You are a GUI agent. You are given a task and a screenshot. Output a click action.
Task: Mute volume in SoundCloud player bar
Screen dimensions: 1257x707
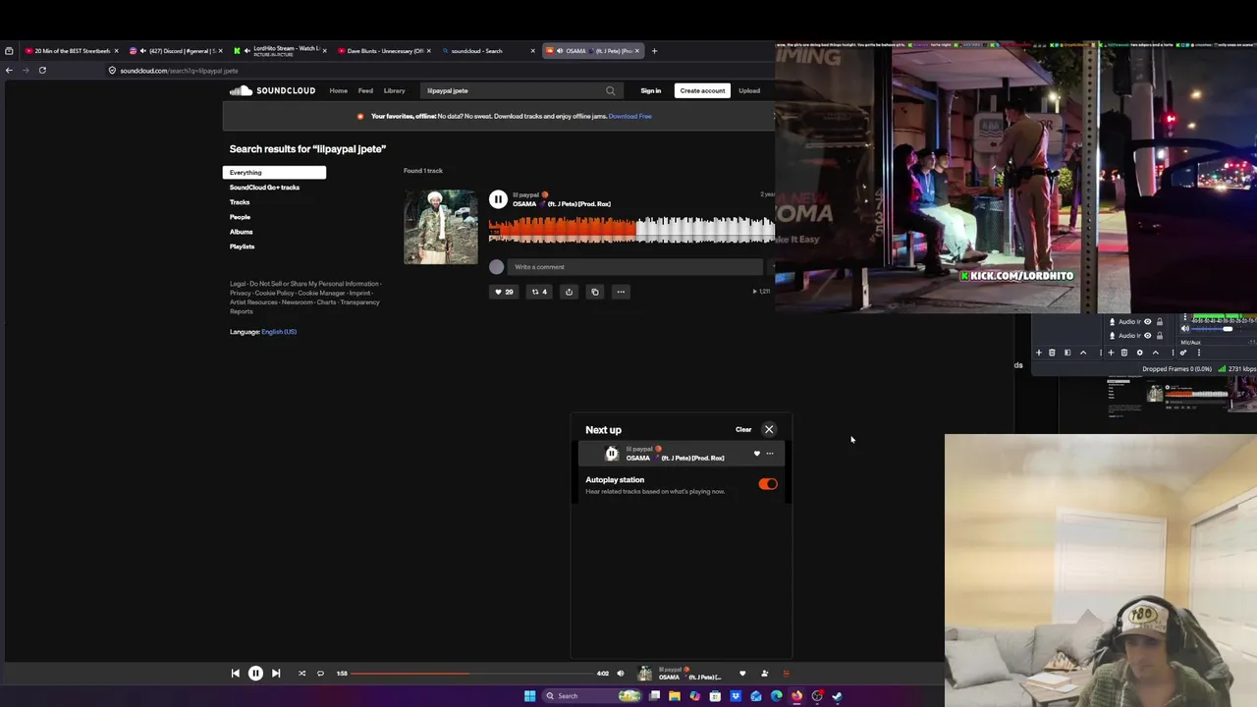click(620, 673)
